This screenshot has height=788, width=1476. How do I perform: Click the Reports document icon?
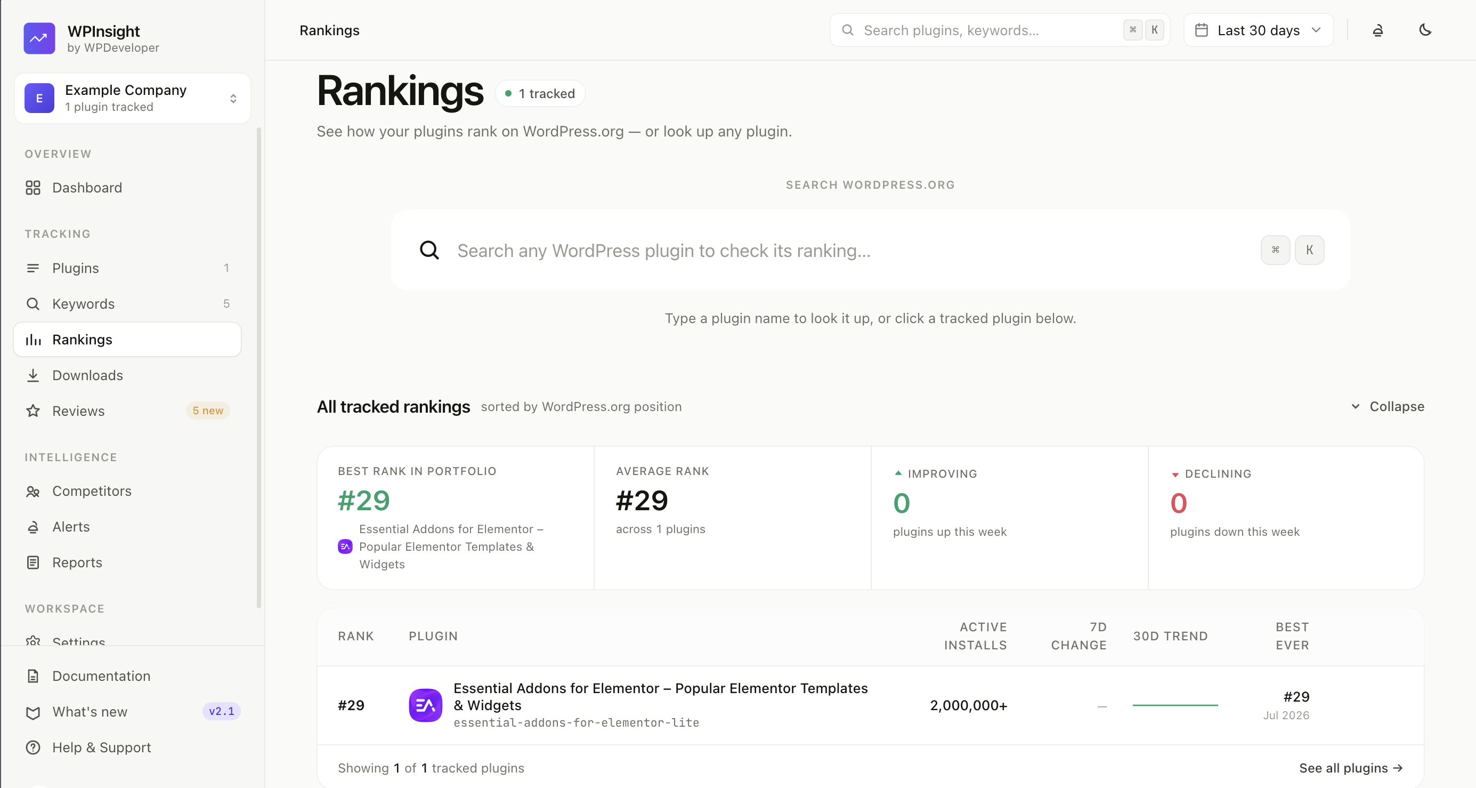tap(33, 562)
